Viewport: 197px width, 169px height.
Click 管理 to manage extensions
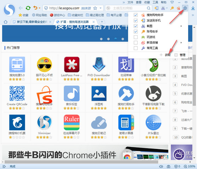tap(182, 55)
